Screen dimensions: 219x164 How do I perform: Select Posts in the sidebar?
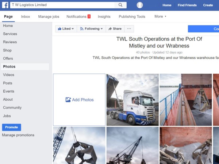tap(8, 83)
